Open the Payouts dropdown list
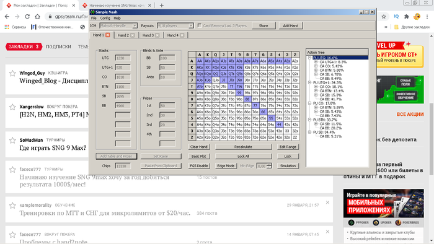This screenshot has width=434, height=244. coord(175,25)
